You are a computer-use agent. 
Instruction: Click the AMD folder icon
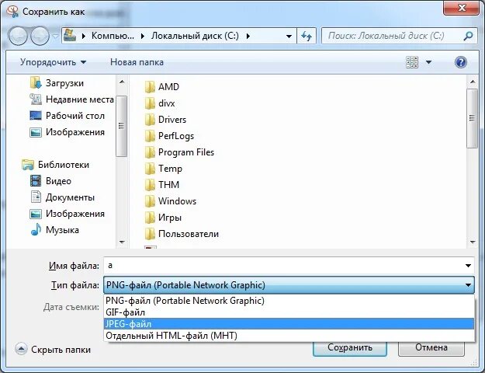coord(150,87)
